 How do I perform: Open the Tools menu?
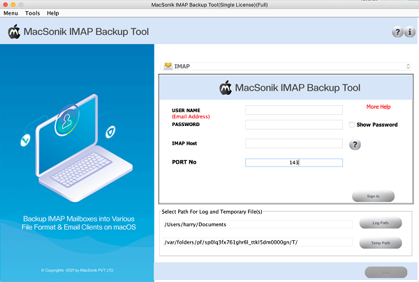(x=32, y=13)
